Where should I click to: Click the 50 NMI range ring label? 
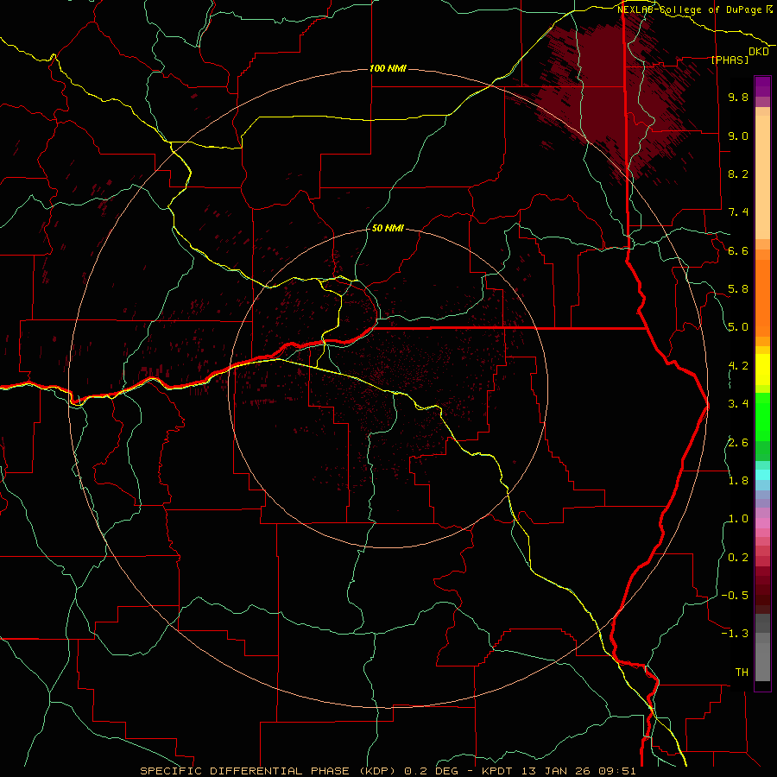coord(388,228)
